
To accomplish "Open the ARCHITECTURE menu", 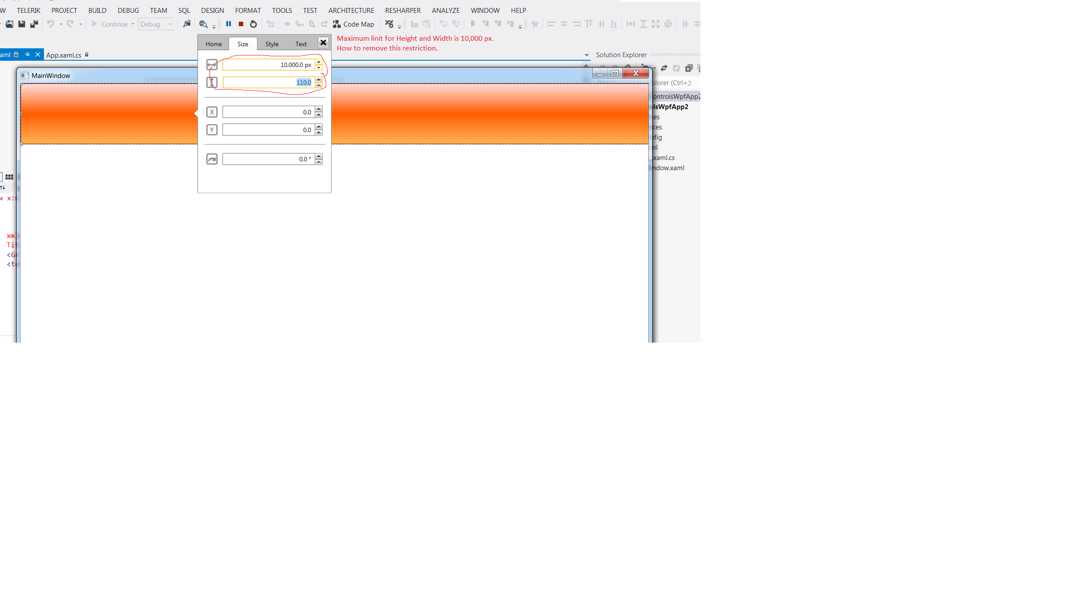I will (351, 10).
